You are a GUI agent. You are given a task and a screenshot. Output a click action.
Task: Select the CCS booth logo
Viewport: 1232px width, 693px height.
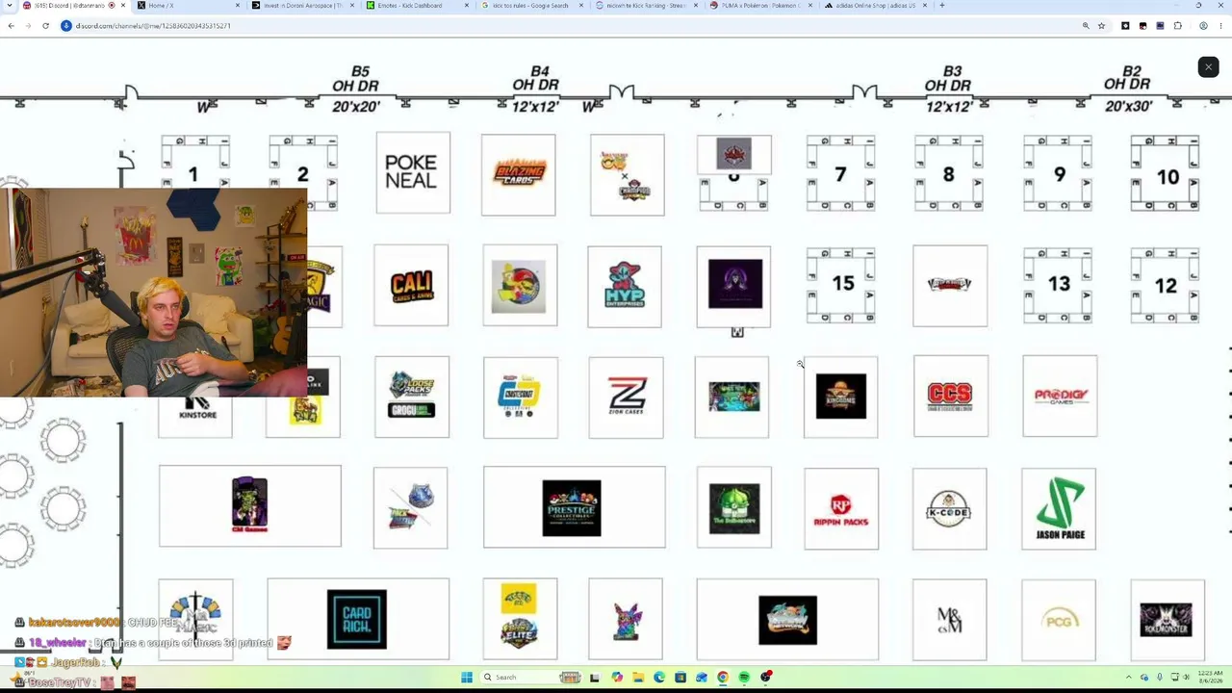tap(950, 396)
